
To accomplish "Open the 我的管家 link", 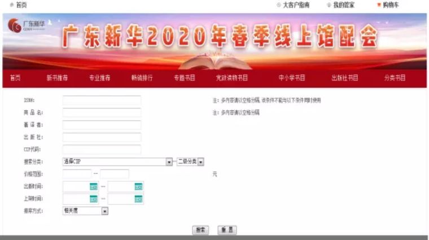I will click(x=344, y=5).
